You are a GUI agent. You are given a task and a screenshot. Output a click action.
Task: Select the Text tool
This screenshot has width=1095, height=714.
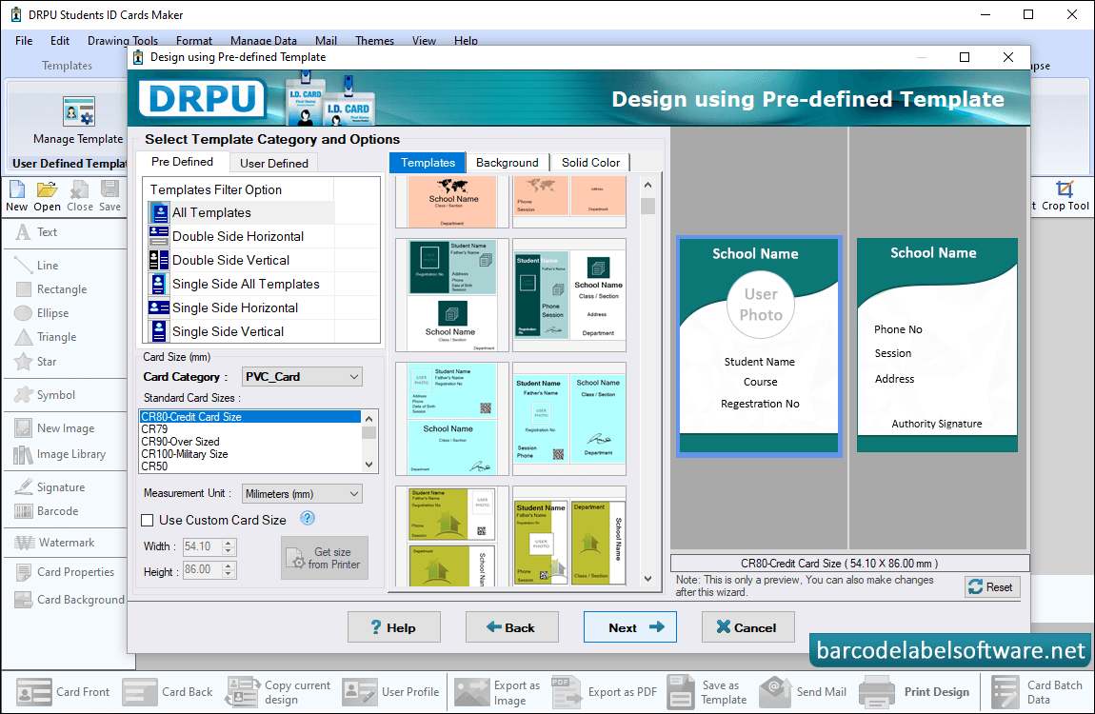tap(36, 232)
